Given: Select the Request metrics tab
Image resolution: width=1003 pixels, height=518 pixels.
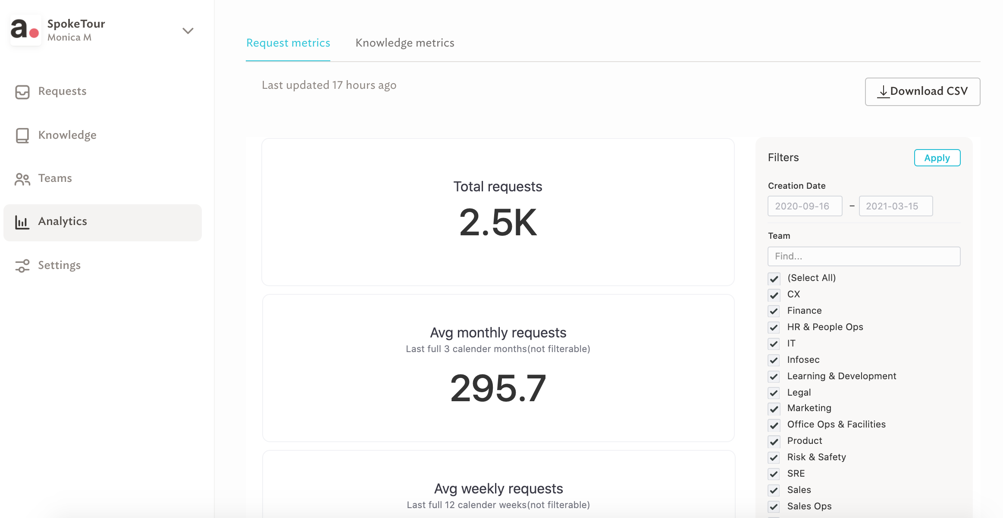Looking at the screenshot, I should pyautogui.click(x=288, y=43).
